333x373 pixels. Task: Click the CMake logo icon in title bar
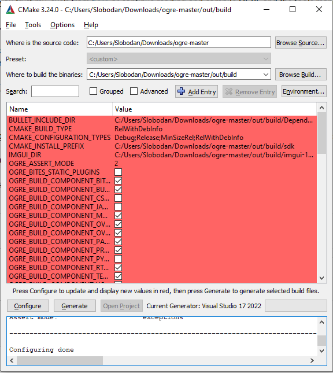click(x=10, y=9)
